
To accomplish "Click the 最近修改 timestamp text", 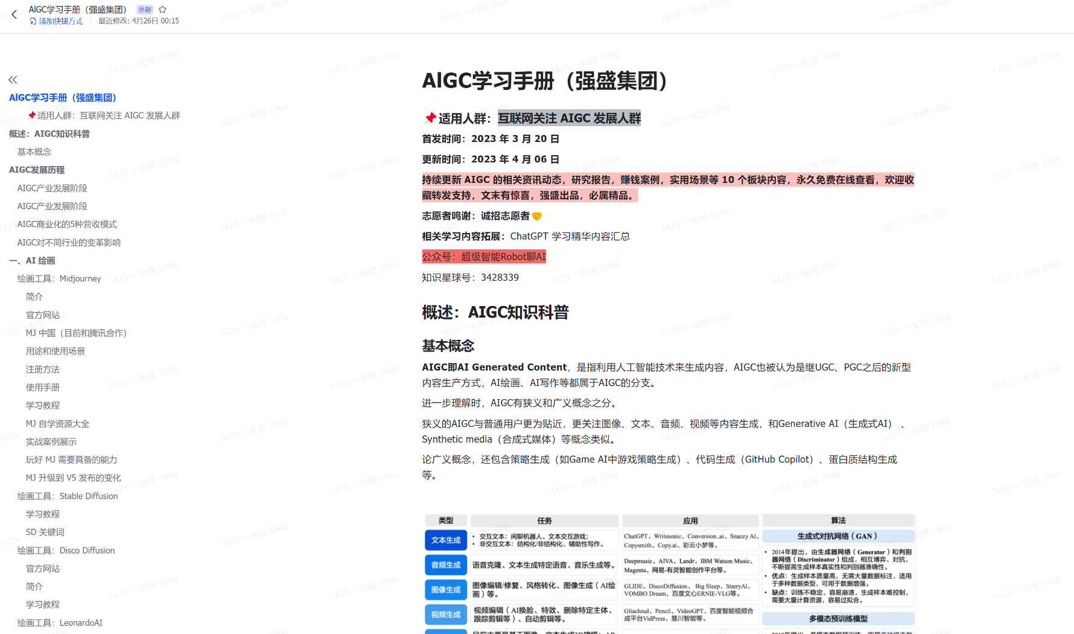I will click(x=139, y=21).
